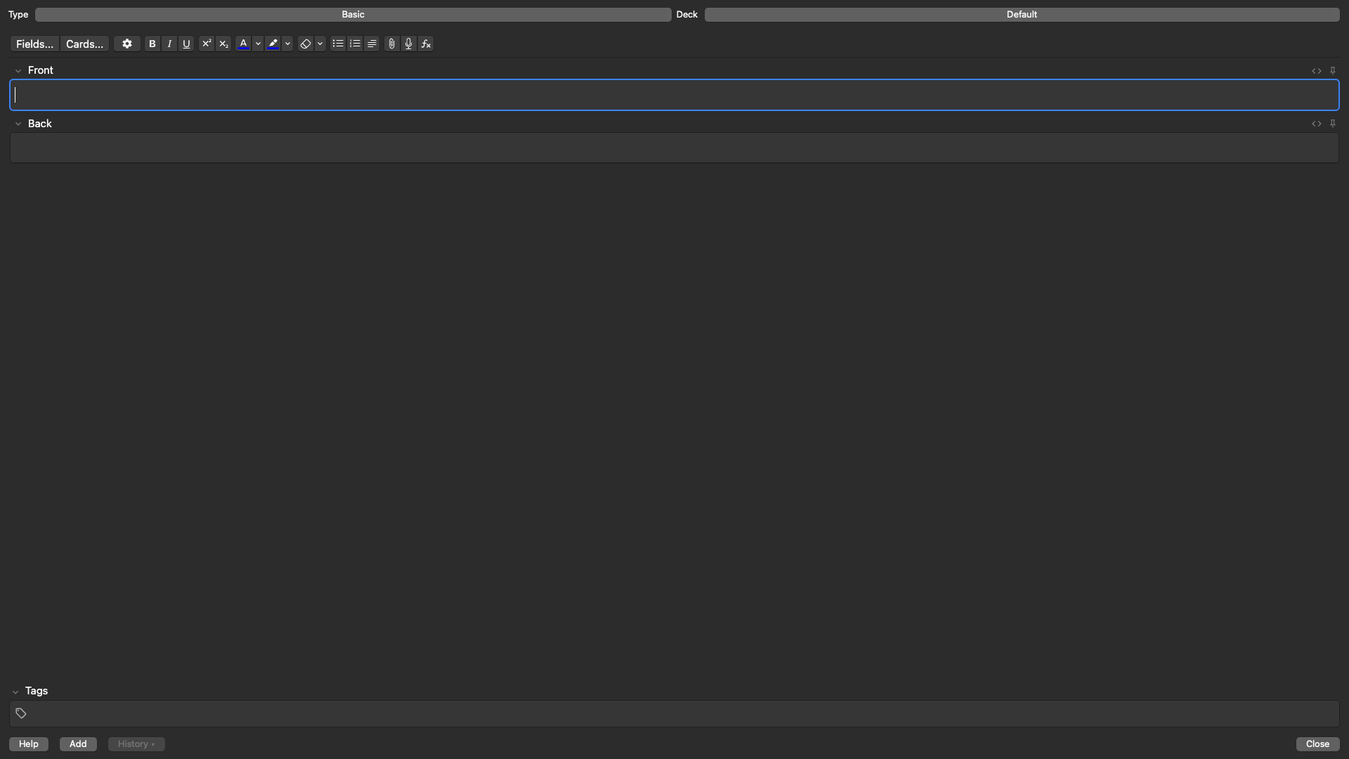Click the Front input field
Viewport: 1349px width, 759px height.
[x=674, y=95]
